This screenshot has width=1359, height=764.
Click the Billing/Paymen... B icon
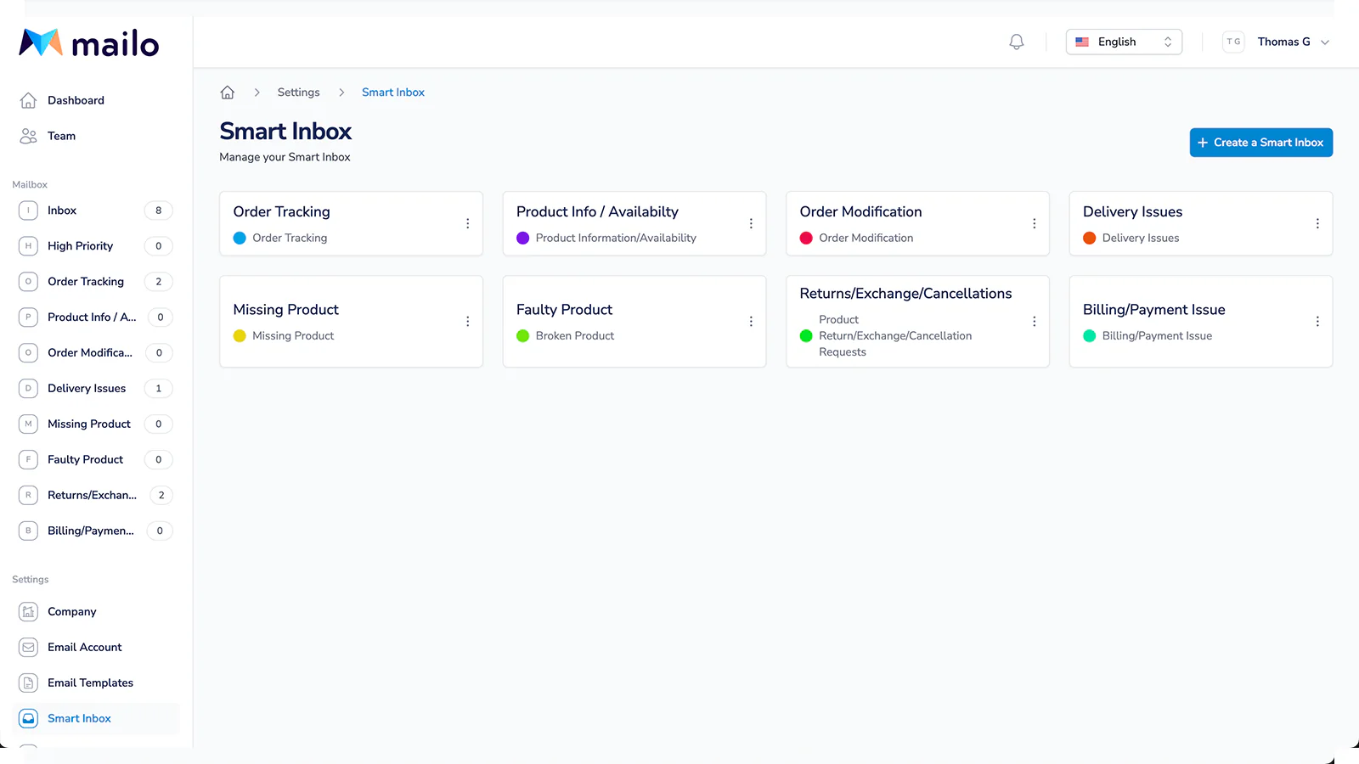28,531
